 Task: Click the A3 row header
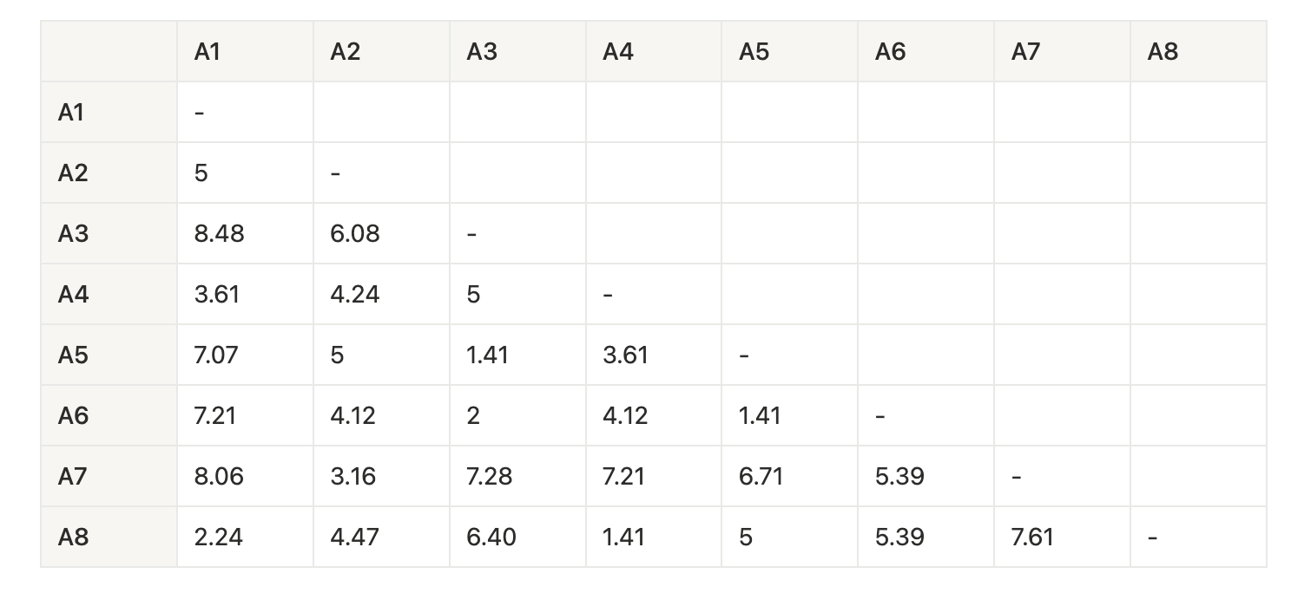74,234
